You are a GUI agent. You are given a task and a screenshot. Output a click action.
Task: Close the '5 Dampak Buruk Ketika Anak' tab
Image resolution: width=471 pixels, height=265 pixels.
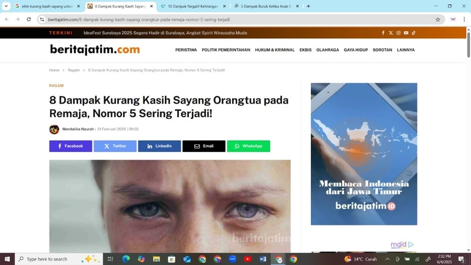(297, 6)
